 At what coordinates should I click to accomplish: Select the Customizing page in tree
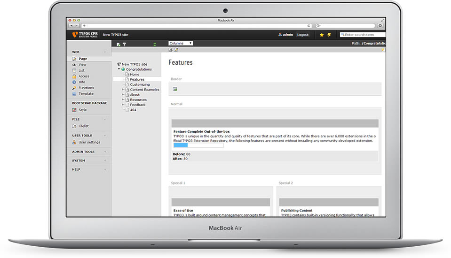tap(140, 84)
